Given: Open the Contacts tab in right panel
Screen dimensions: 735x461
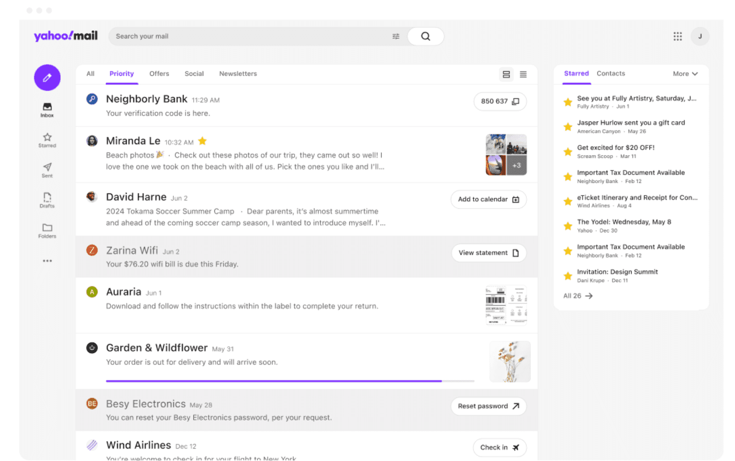Looking at the screenshot, I should pos(611,73).
